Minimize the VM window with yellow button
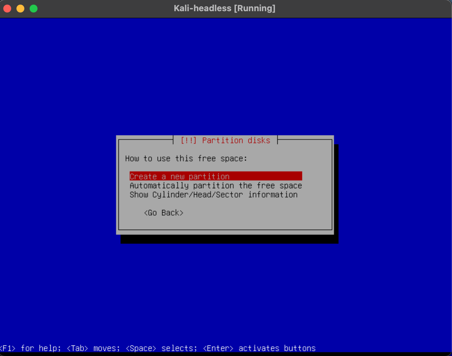Screen dimensions: 452x356 coord(20,9)
